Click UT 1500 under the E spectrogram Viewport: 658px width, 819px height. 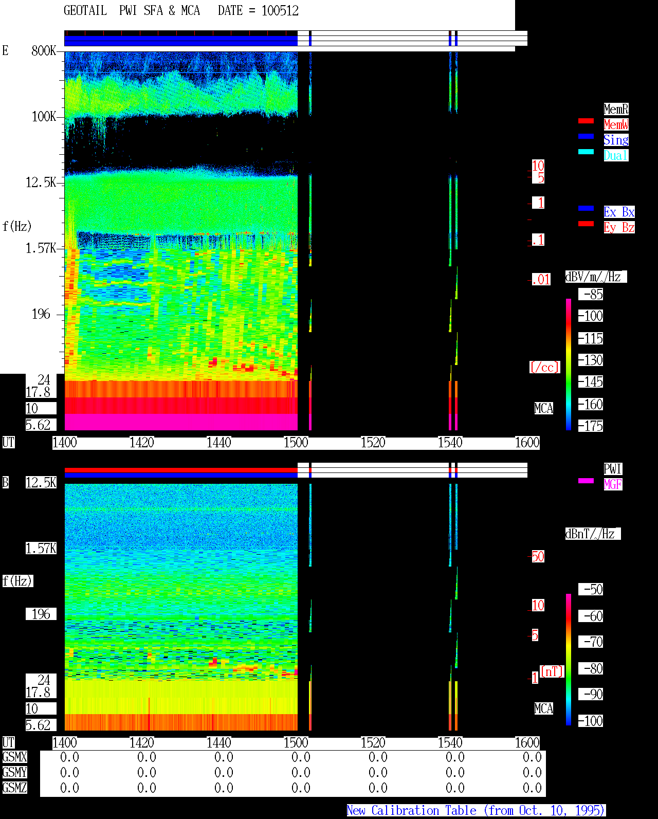(x=296, y=442)
